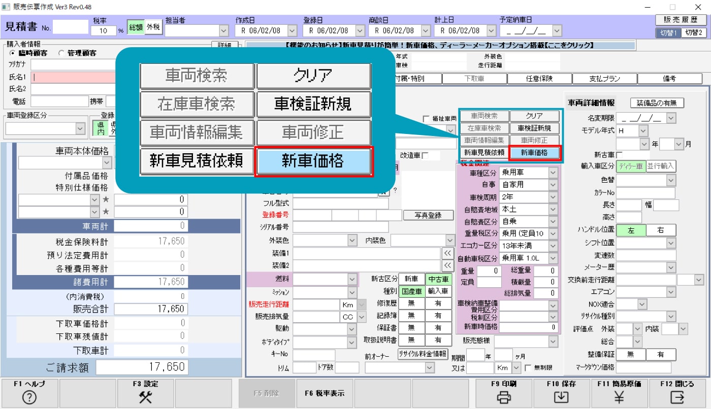Click the small クリア button

[535, 116]
